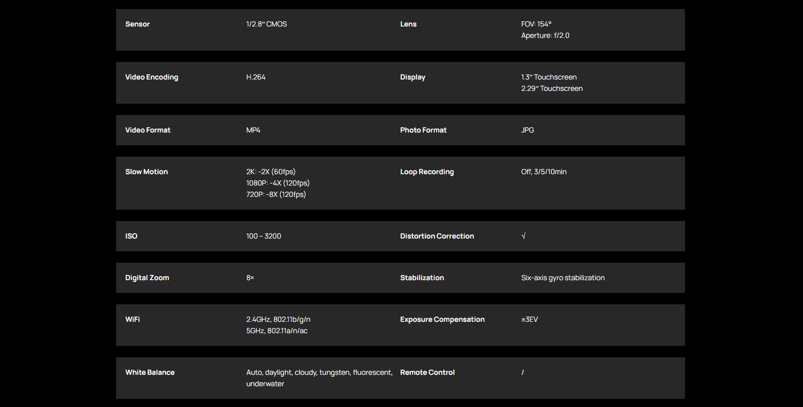
Task: Click the Video Encoding label
Action: [152, 77]
